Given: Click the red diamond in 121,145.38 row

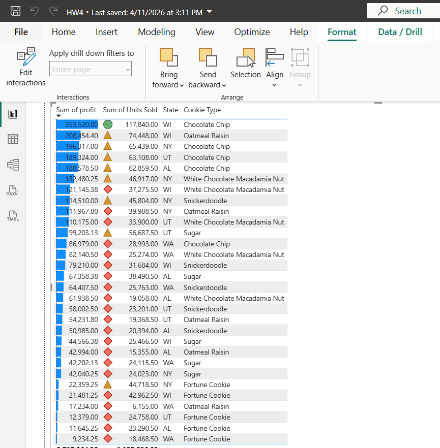Looking at the screenshot, I should (108, 189).
